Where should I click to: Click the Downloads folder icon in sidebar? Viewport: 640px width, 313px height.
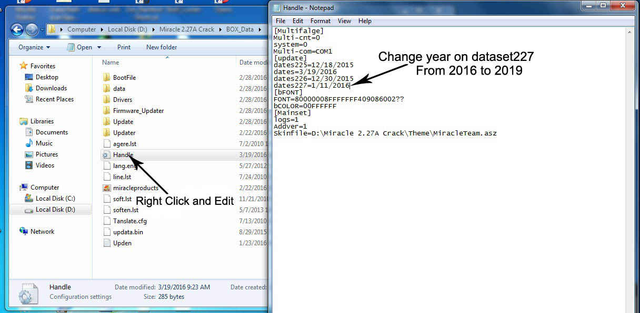(x=29, y=88)
